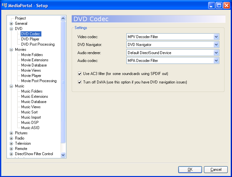Select the Radio tree label
The width and height of the screenshot is (232, 177).
coord(20,138)
